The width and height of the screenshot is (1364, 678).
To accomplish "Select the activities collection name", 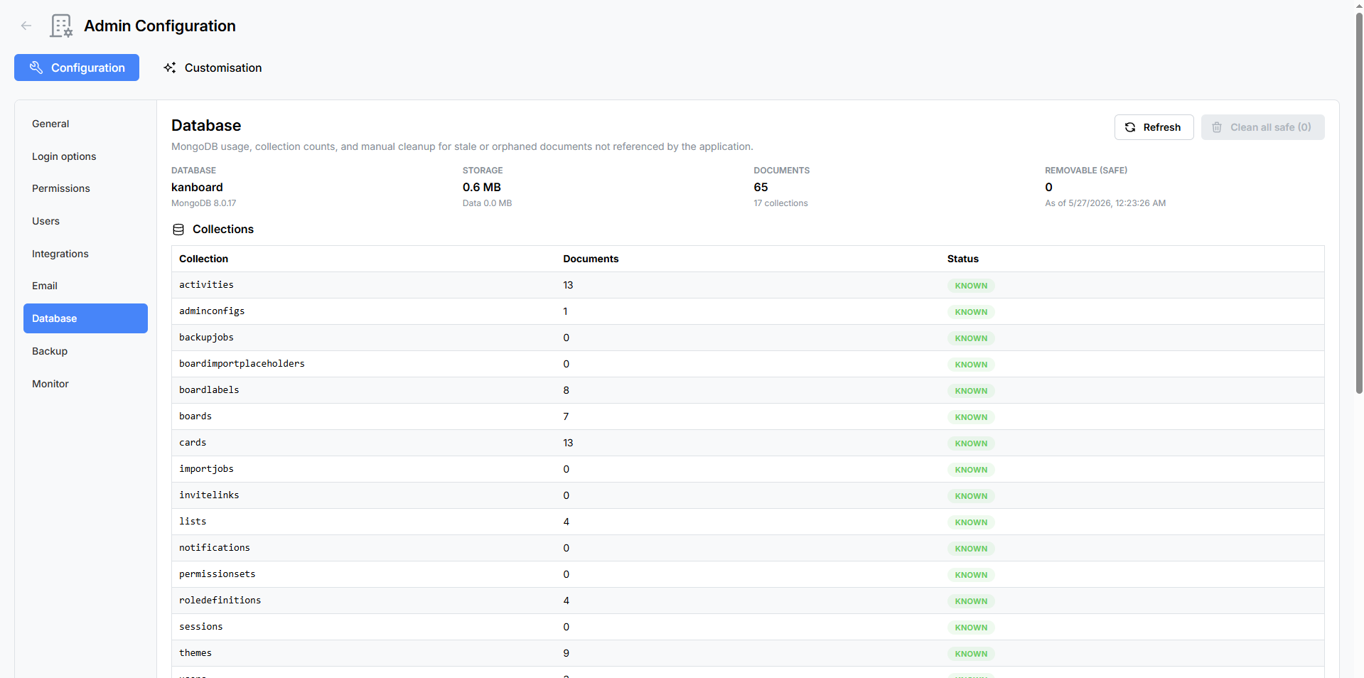I will tap(206, 285).
